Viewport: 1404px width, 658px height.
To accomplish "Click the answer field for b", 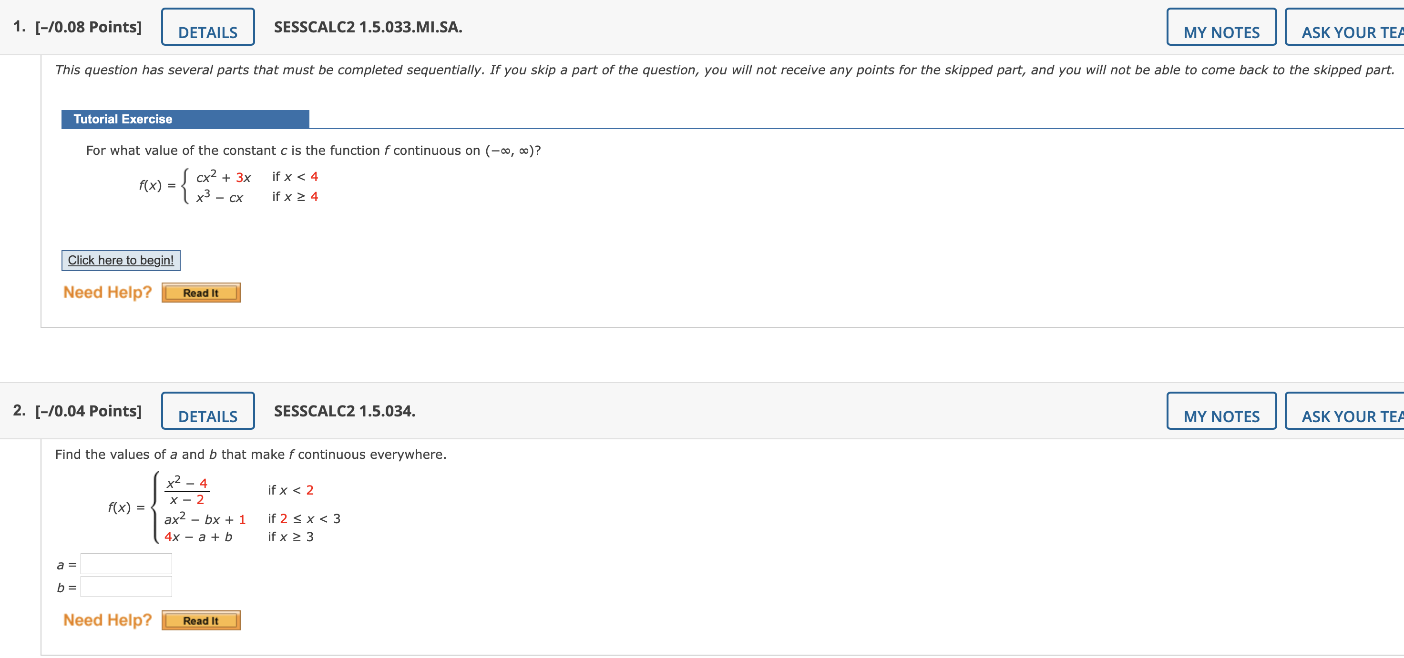I will point(125,587).
